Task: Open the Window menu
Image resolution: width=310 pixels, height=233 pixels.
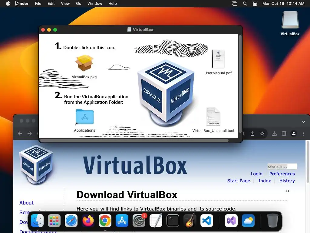Action: pyautogui.click(x=95, y=4)
